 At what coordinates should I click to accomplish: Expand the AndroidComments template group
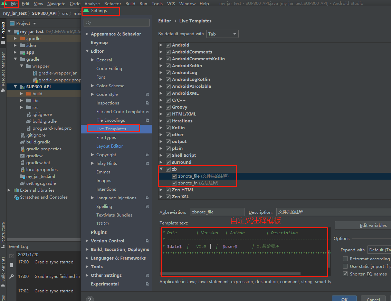[x=161, y=52]
